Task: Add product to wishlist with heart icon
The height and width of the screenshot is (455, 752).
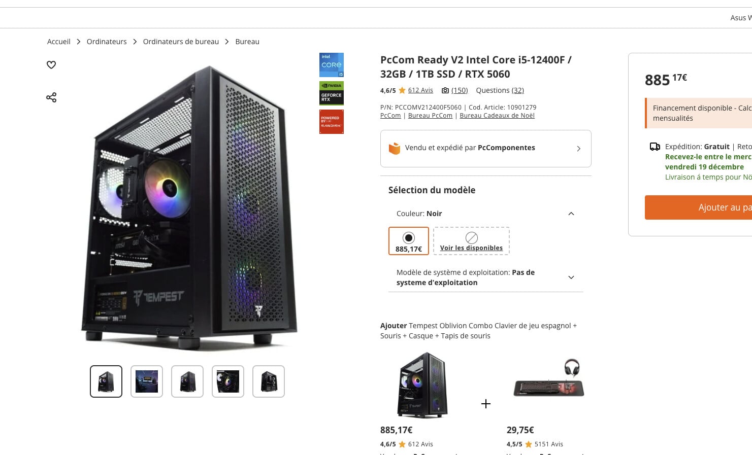Action: [x=51, y=65]
